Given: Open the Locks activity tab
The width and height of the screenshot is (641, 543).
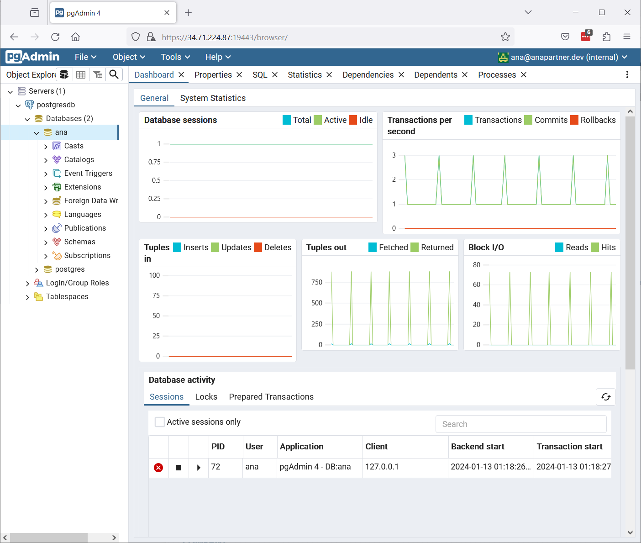Looking at the screenshot, I should (206, 397).
